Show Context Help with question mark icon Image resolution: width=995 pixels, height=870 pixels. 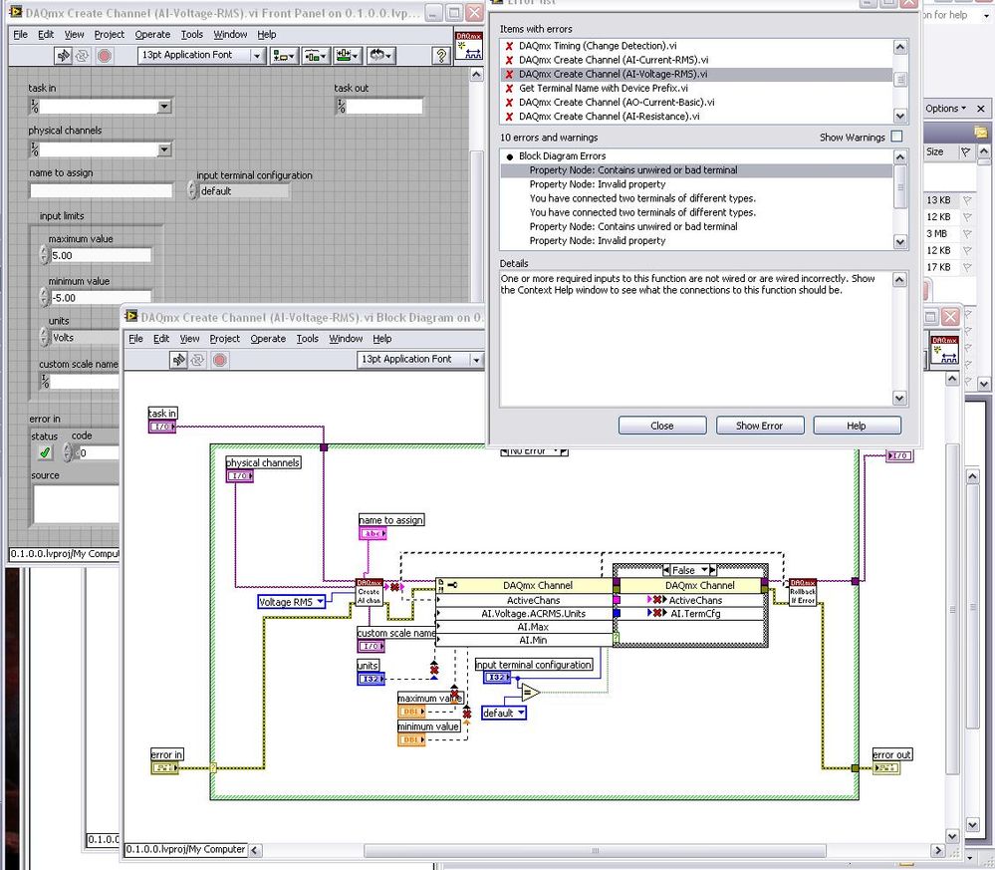coord(440,55)
